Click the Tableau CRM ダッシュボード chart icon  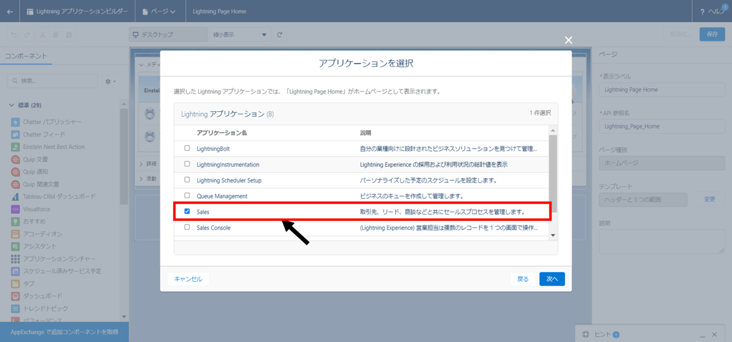tap(15, 197)
